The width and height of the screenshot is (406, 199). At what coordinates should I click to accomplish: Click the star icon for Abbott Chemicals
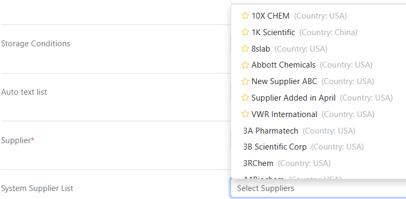pos(245,65)
